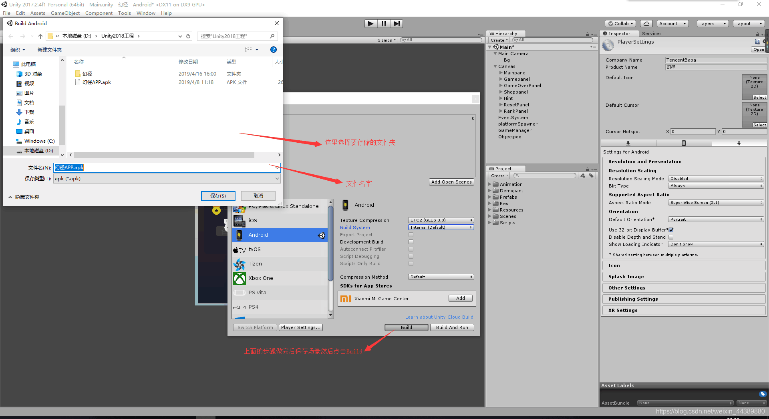Select Tizen platform in Build Settings

(x=280, y=264)
